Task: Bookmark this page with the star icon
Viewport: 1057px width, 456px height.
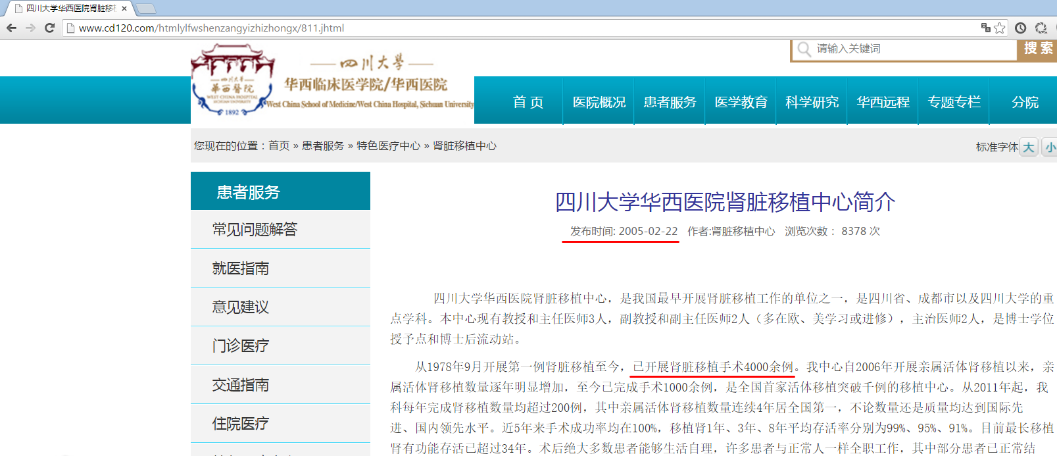Action: (1000, 28)
